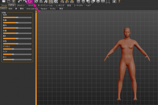Click the Load file toolbar icon
Image resolution: width=158 pixels, height=105 pixels.
(x=4, y=1)
